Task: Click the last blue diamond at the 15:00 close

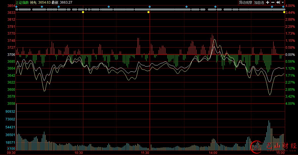Action: coord(283,7)
